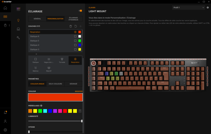This screenshot has height=134, width=211.
Task: Reset layers with the undo arrow icon
Action: (76, 26)
